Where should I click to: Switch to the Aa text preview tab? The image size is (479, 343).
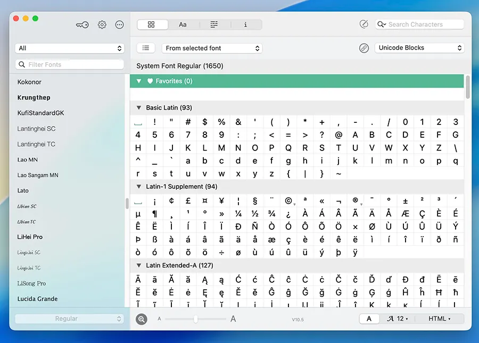click(x=183, y=24)
